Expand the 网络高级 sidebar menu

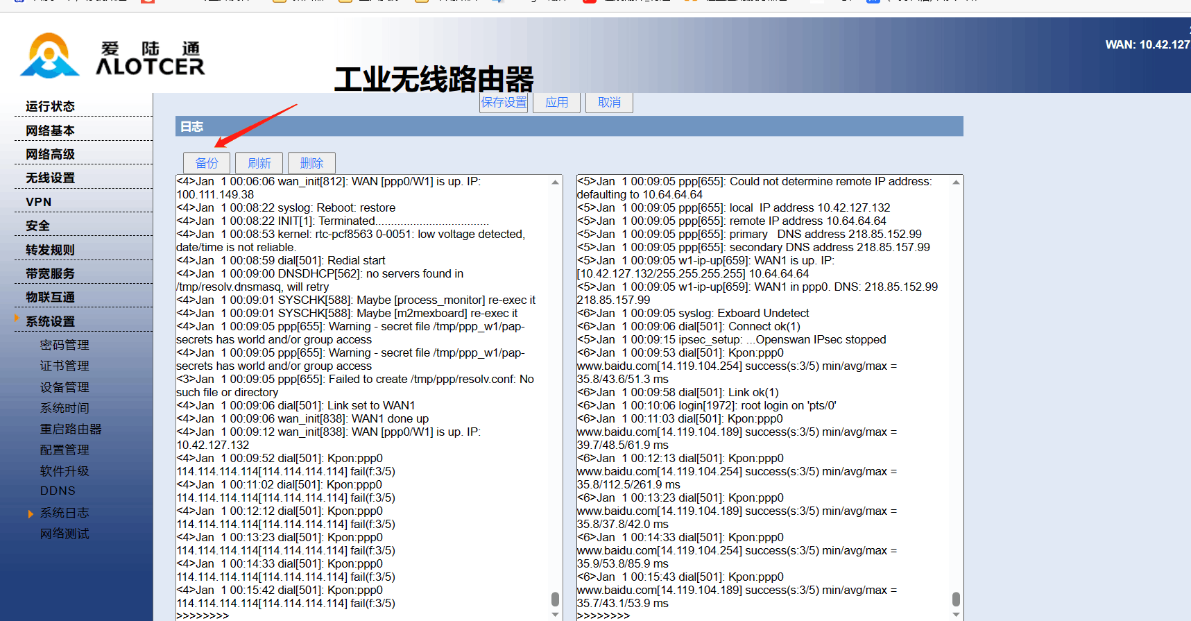tap(50, 154)
